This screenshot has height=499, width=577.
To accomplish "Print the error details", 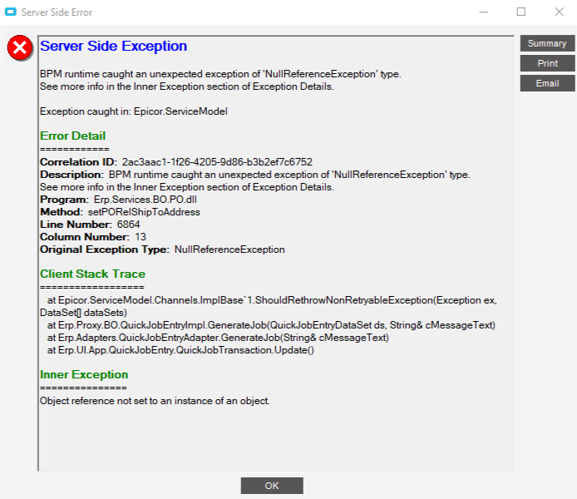I will pos(547,63).
